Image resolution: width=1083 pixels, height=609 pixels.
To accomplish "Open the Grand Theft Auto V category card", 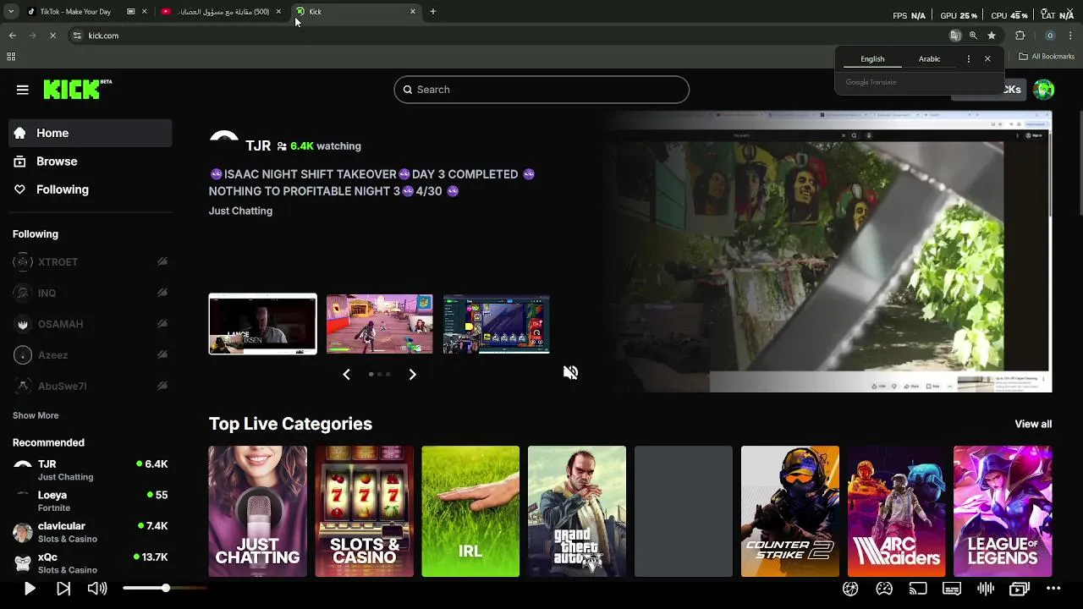I will pos(577,512).
